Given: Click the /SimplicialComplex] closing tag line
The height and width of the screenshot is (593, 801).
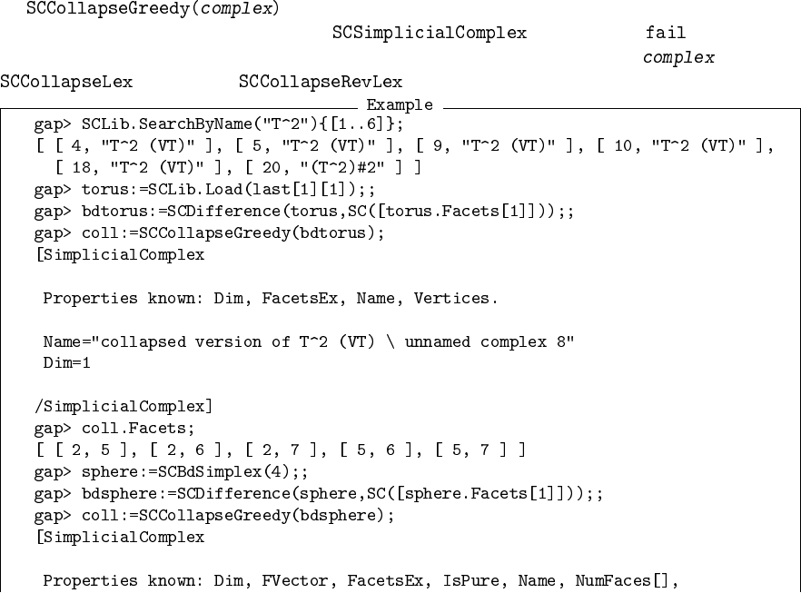Looking at the screenshot, I should 124,407.
